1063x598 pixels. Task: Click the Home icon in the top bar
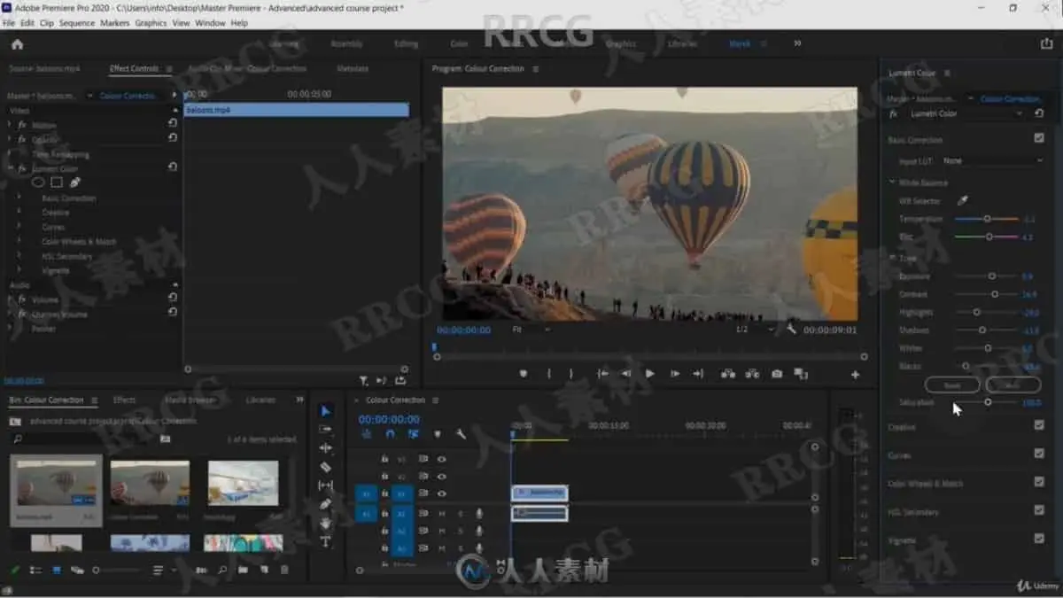point(17,44)
